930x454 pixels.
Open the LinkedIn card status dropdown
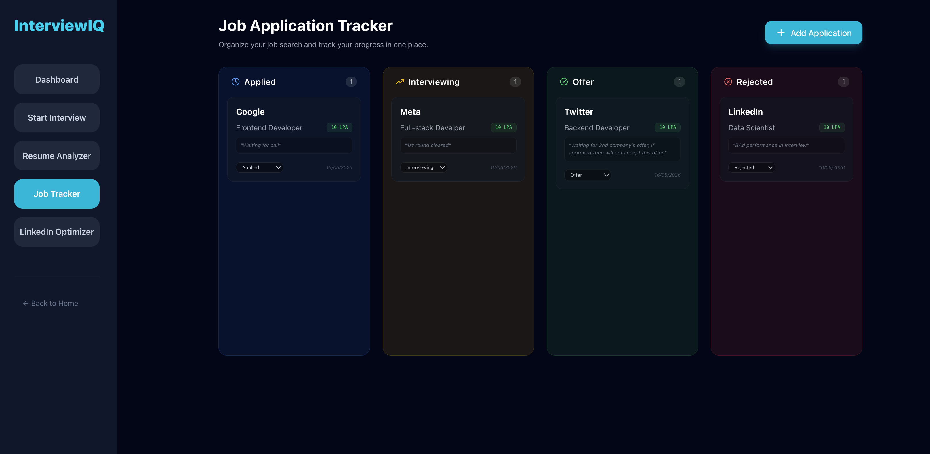(x=752, y=167)
